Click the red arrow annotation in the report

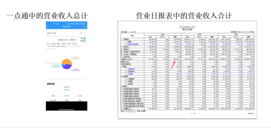[x=173, y=65]
